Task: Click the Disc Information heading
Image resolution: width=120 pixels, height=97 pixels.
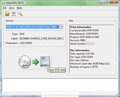Action: point(80,50)
